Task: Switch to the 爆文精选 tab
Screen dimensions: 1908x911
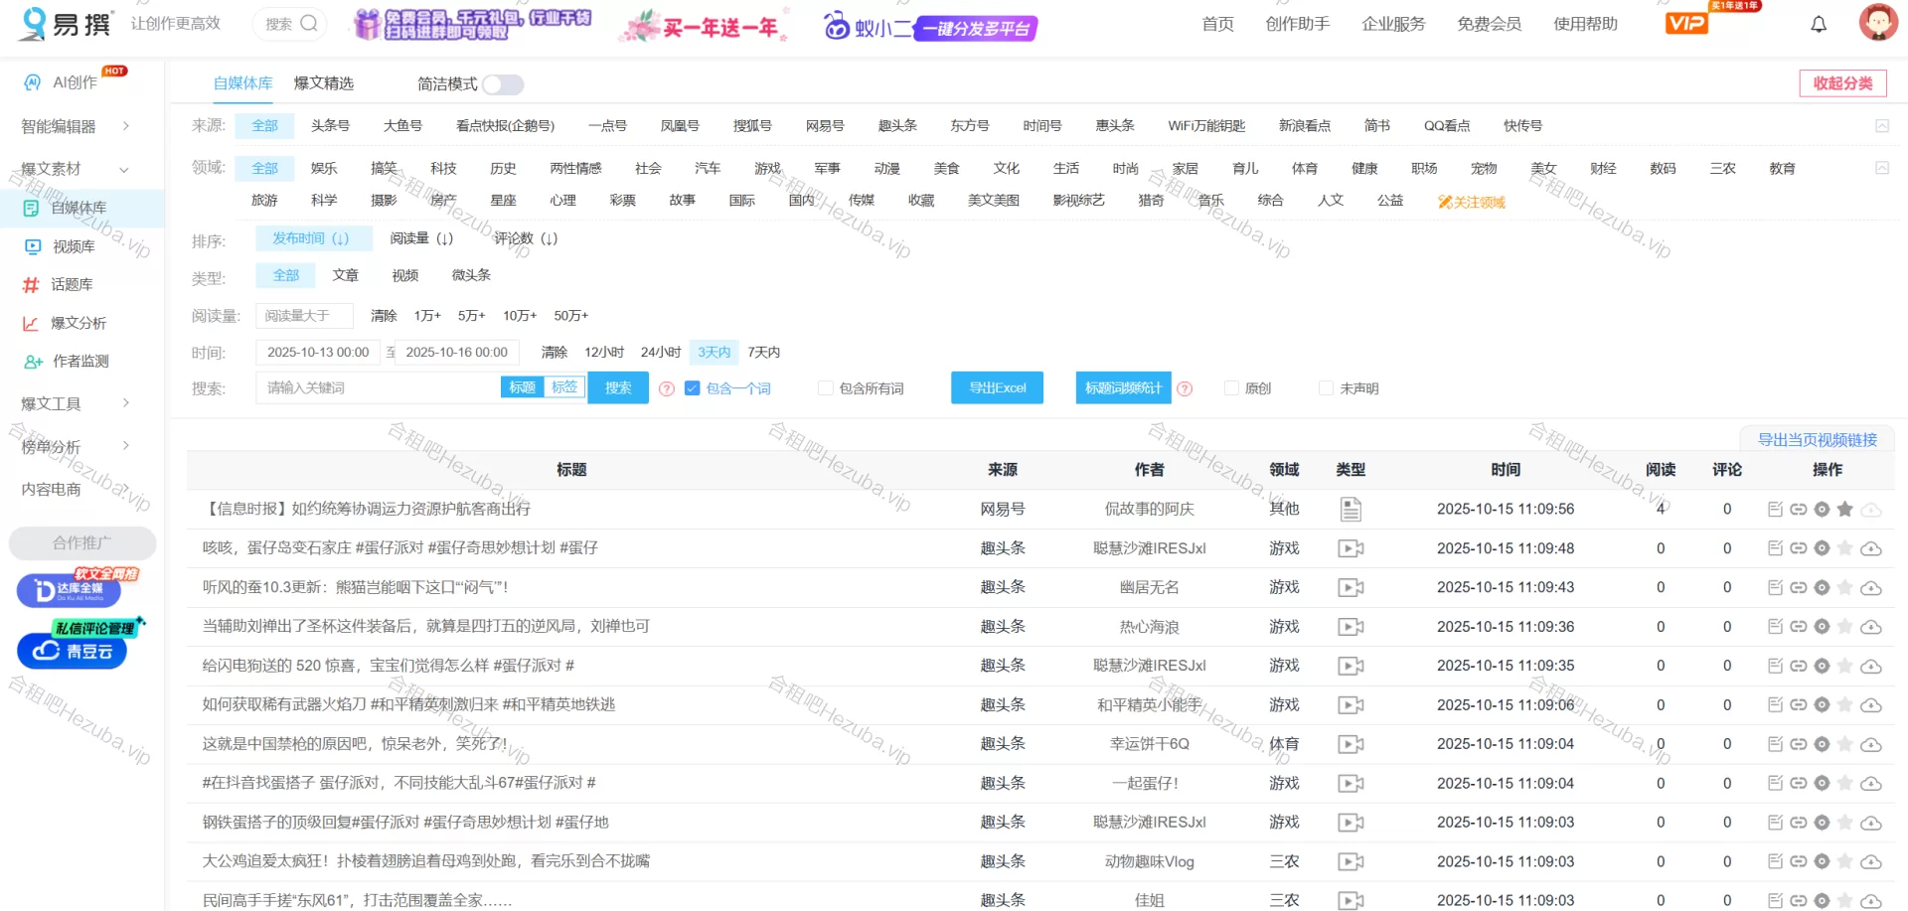Action: point(324,83)
